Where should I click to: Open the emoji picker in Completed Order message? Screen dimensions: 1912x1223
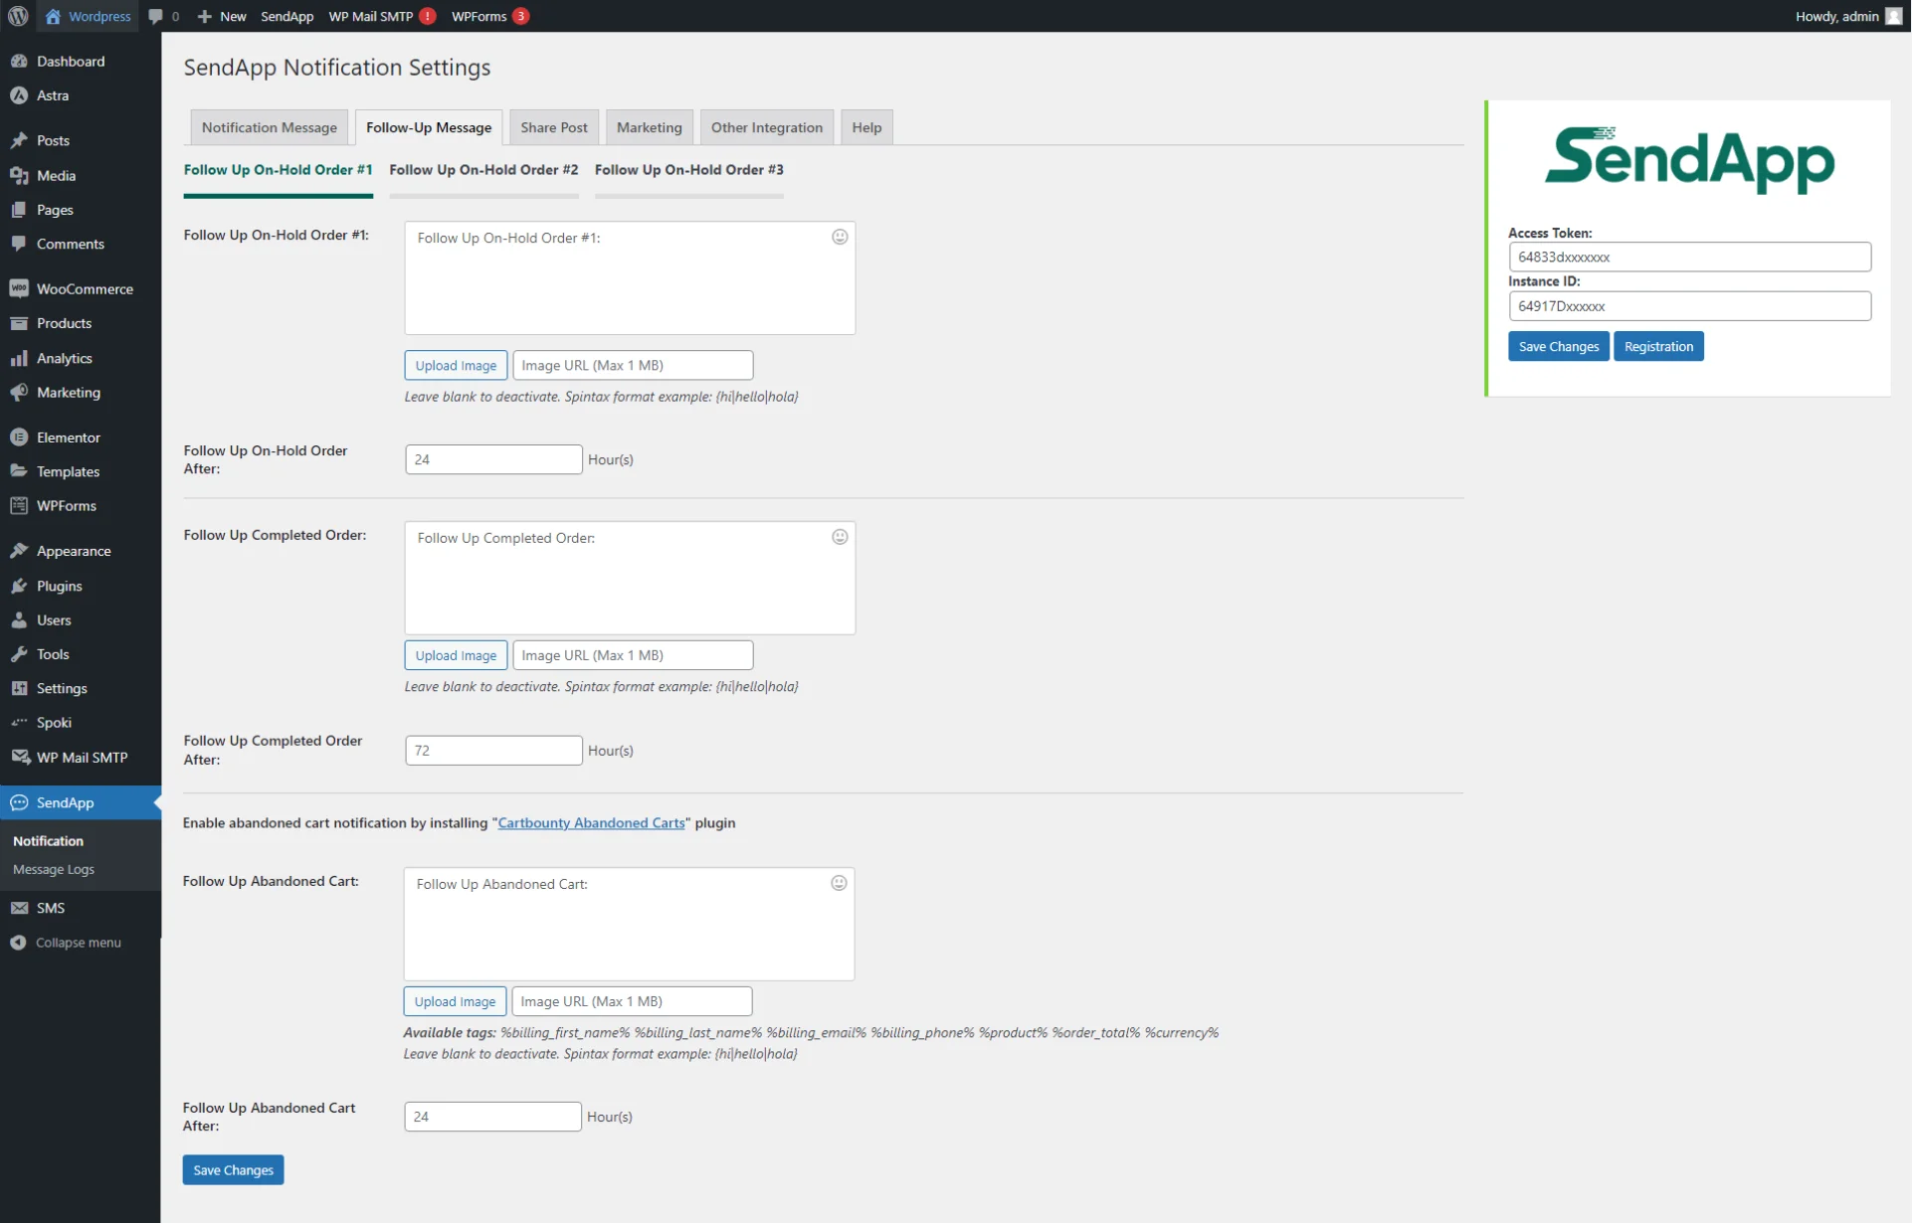coord(839,536)
